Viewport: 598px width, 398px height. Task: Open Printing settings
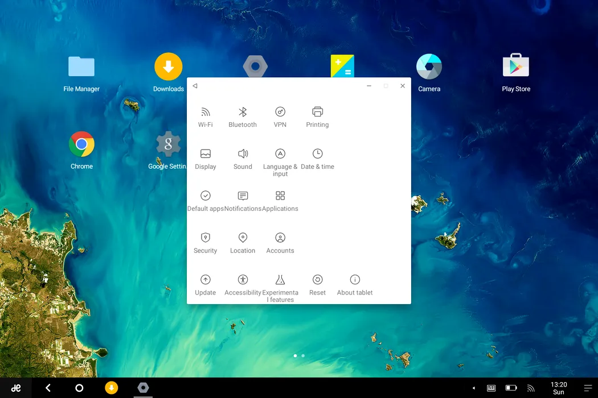point(317,117)
